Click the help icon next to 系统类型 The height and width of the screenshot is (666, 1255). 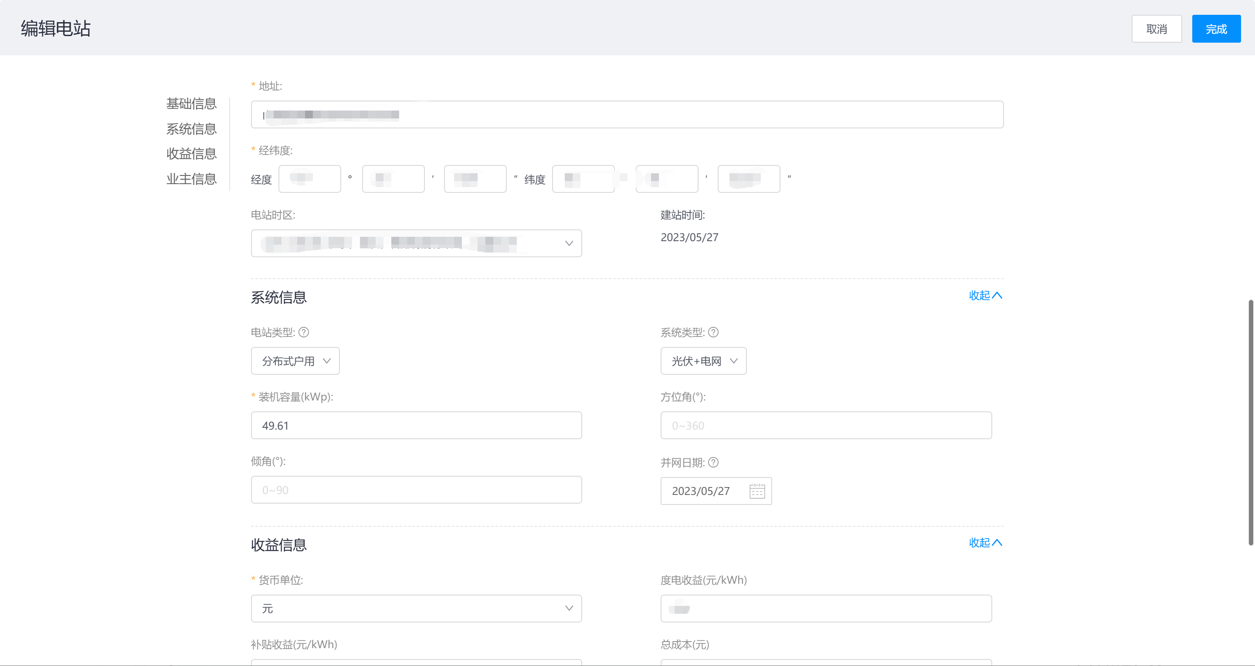point(713,333)
